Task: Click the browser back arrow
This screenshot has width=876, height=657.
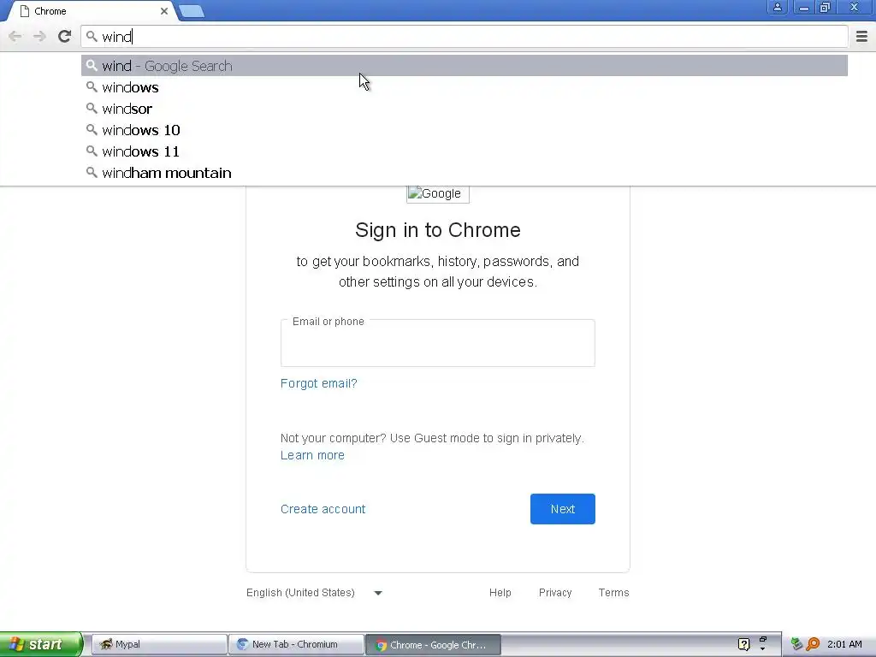Action: pos(15,37)
